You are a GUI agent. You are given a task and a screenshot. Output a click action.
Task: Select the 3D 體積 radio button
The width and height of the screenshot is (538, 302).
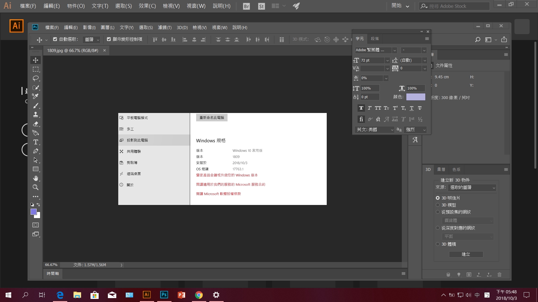click(438, 244)
